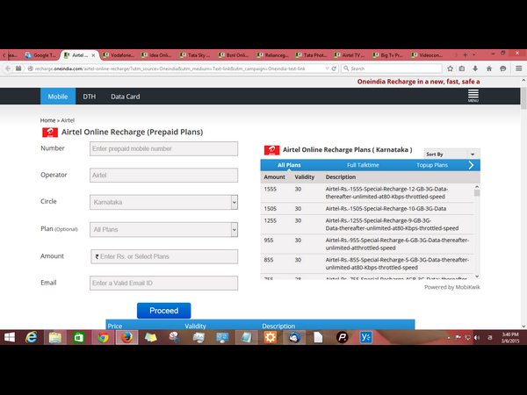
Task: Click the prepaid mobile number field
Action: coord(163,148)
